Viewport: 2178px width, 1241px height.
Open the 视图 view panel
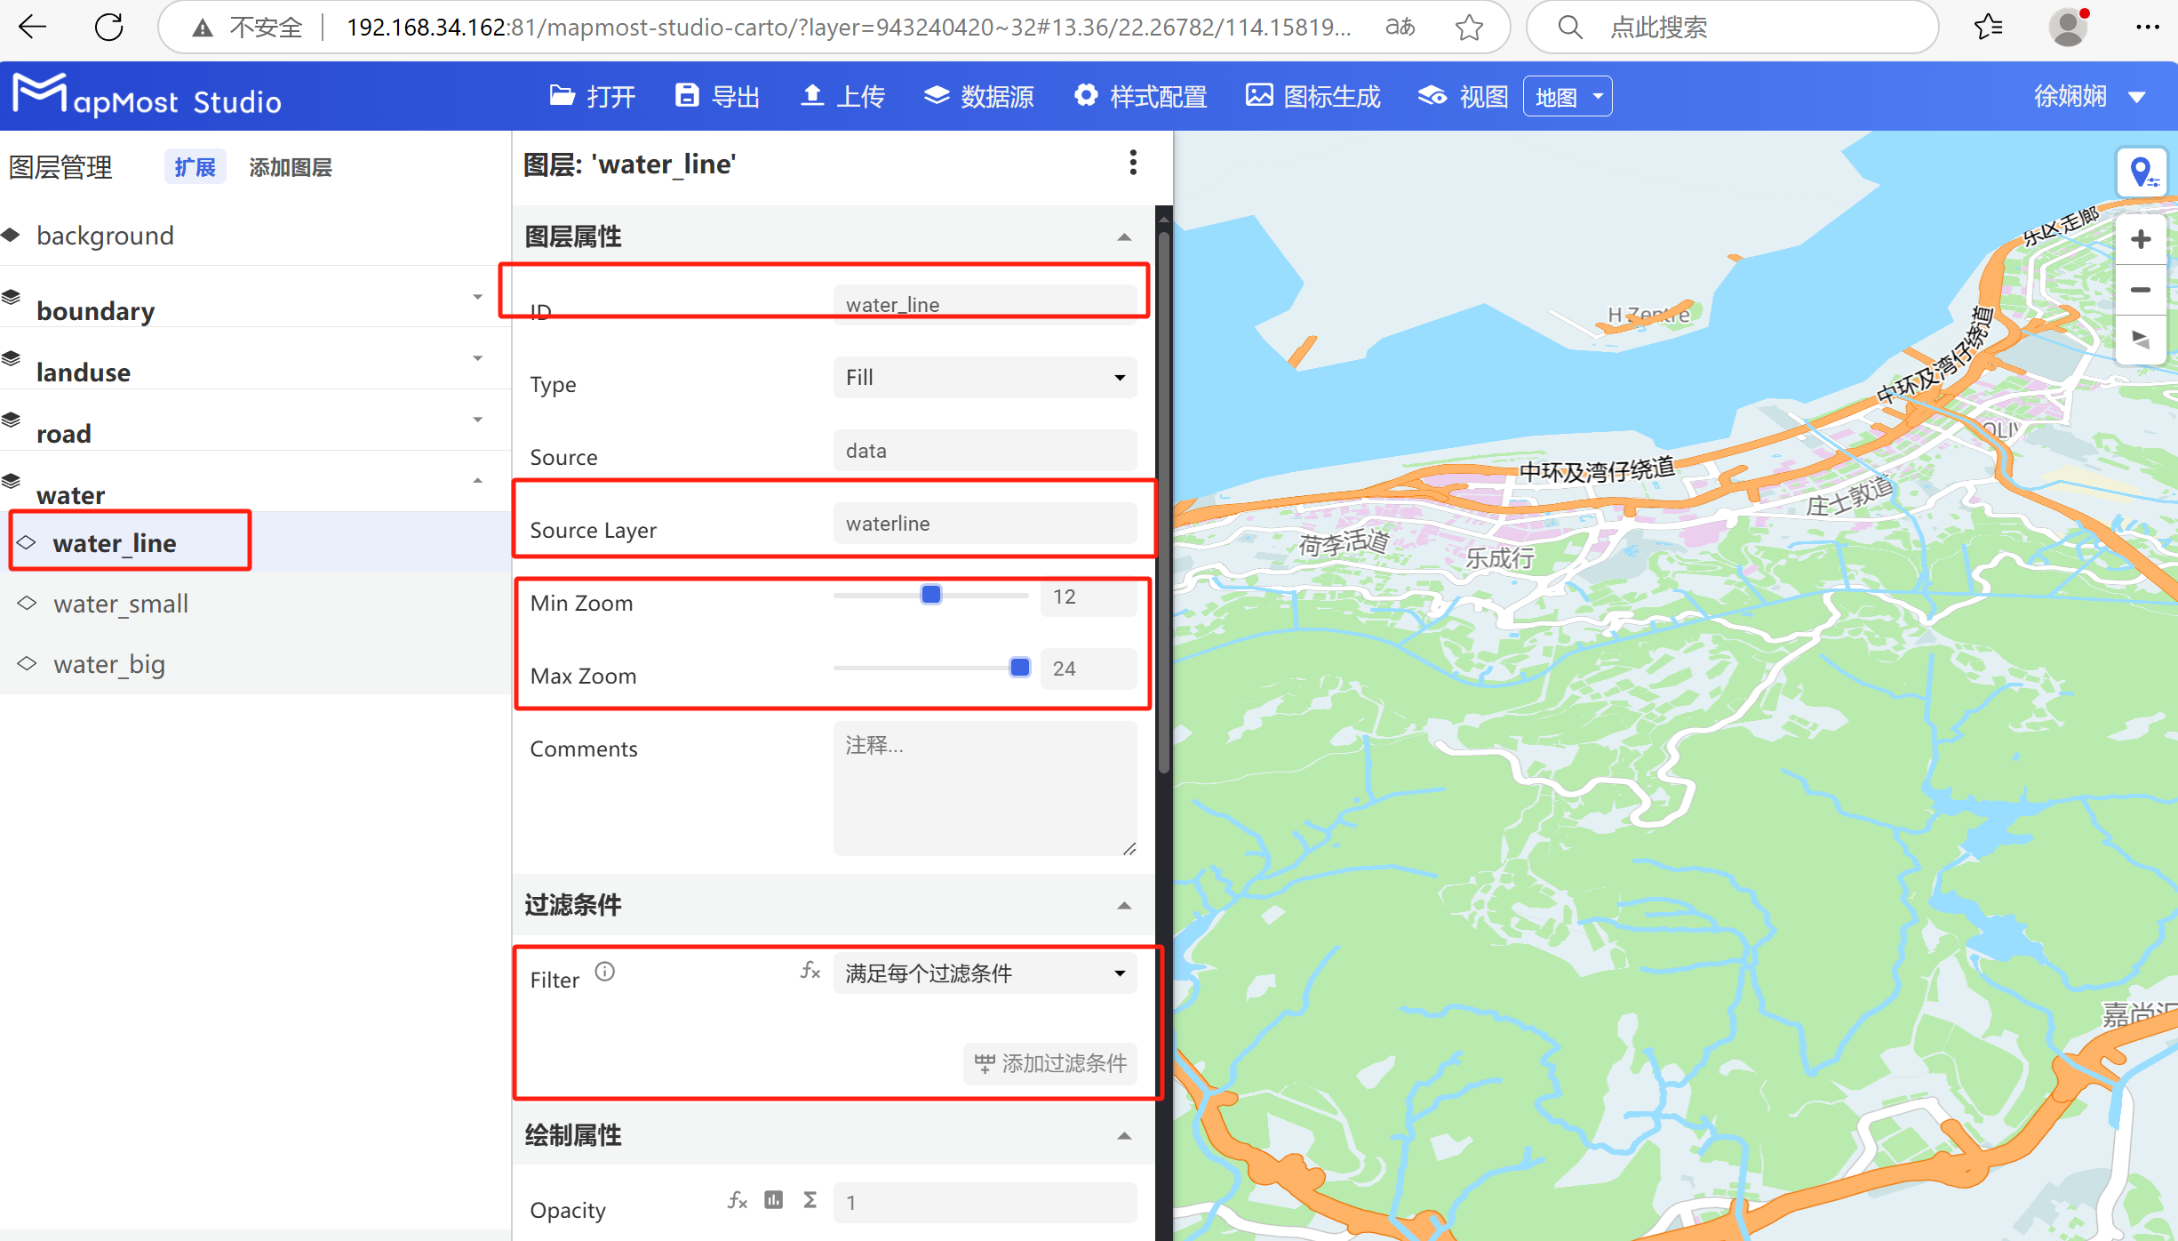(1461, 95)
